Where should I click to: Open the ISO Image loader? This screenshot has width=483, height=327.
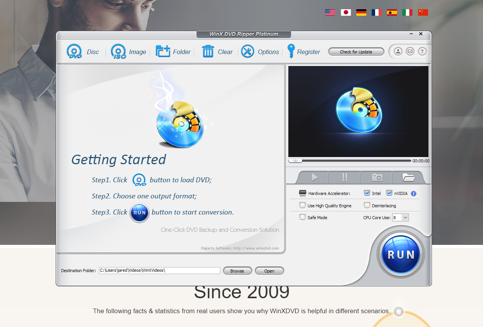click(x=118, y=51)
